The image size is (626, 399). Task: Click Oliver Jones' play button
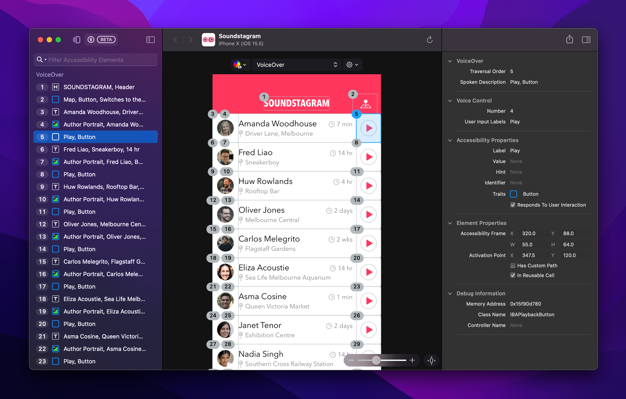pos(369,215)
